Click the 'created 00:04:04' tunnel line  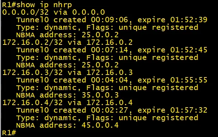[x=112, y=80]
